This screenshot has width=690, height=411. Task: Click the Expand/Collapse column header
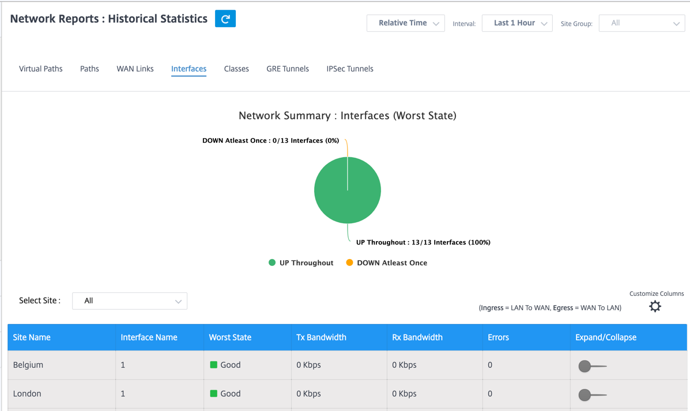628,337
